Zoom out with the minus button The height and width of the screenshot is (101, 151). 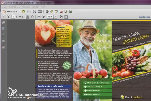(39, 17)
